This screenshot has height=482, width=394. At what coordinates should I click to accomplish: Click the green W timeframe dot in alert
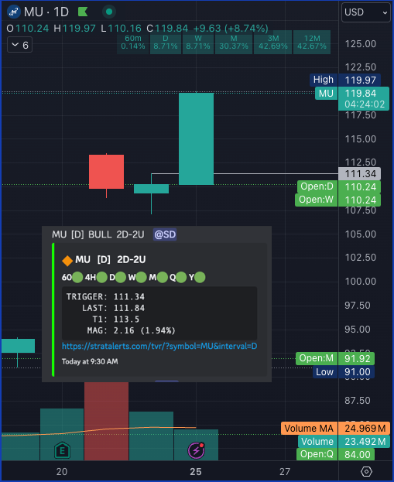point(141,277)
